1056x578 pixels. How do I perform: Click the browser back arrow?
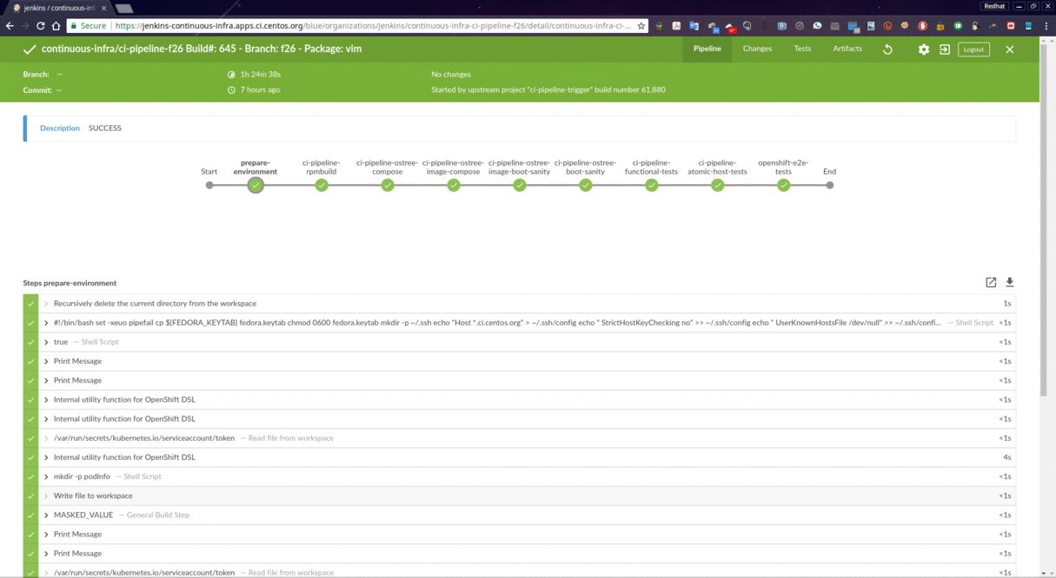tap(10, 26)
